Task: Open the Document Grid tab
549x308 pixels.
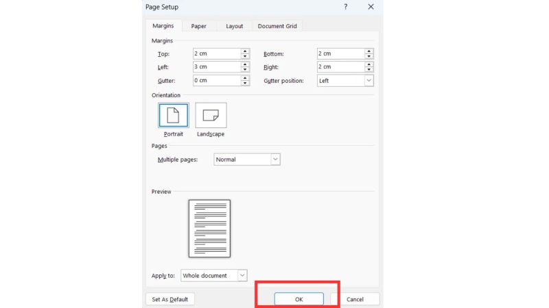Action: coord(277,26)
